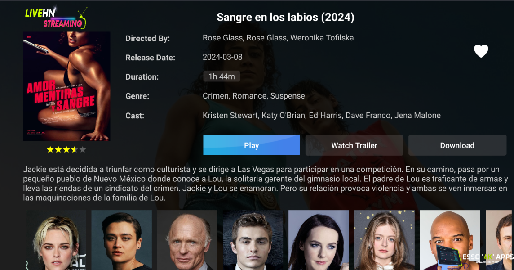
Task: Start the movie with the Play button
Action: coord(252,145)
